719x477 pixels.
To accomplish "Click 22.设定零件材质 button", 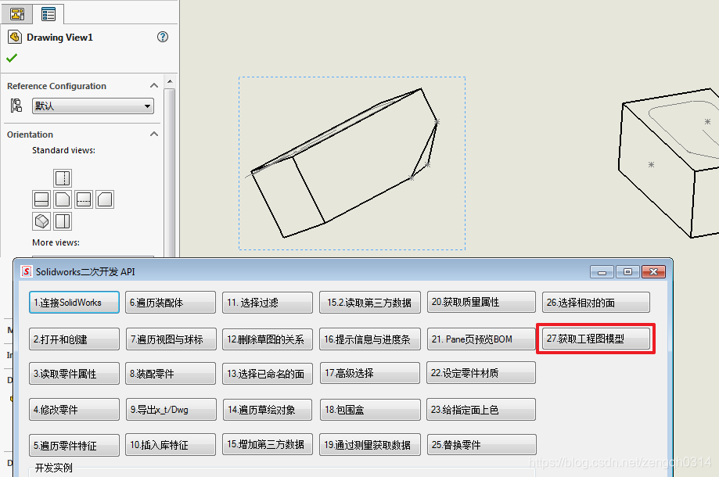I will (x=481, y=373).
